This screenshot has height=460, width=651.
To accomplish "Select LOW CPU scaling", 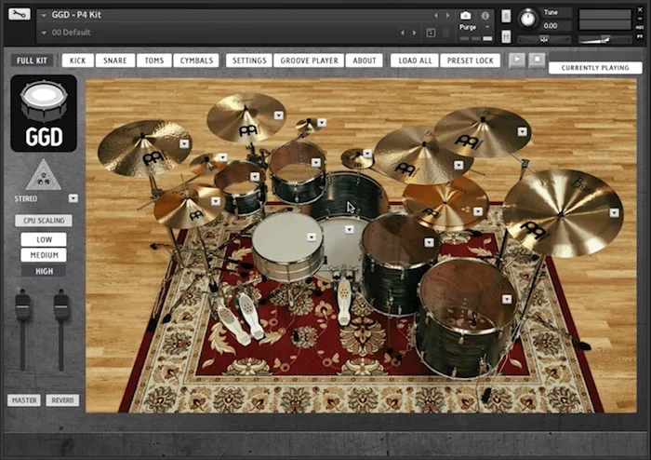I will tap(44, 239).
